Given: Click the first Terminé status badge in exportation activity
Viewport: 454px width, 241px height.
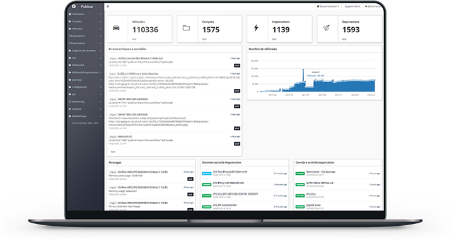Looking at the screenshot, I should pos(300,173).
